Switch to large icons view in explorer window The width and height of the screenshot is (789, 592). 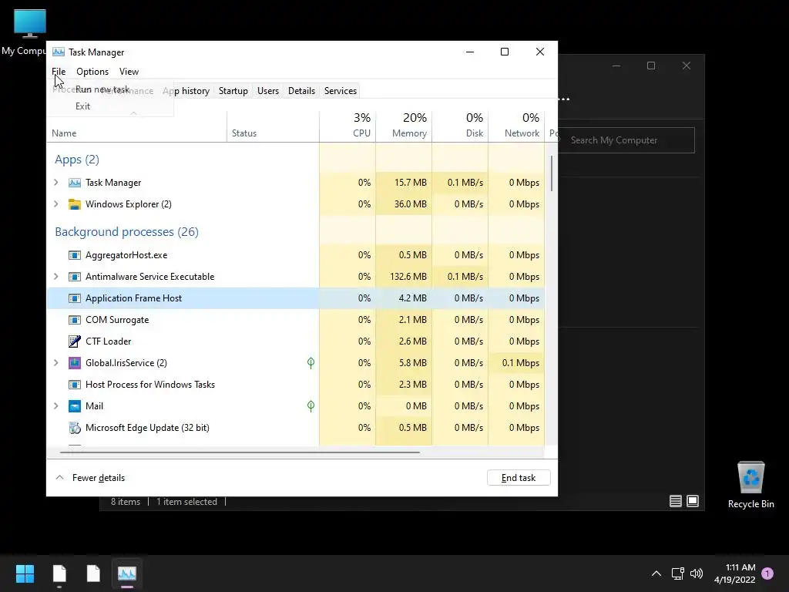coord(693,501)
